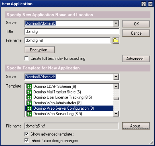Open the Encryption... settings

pyautogui.click(x=40, y=50)
